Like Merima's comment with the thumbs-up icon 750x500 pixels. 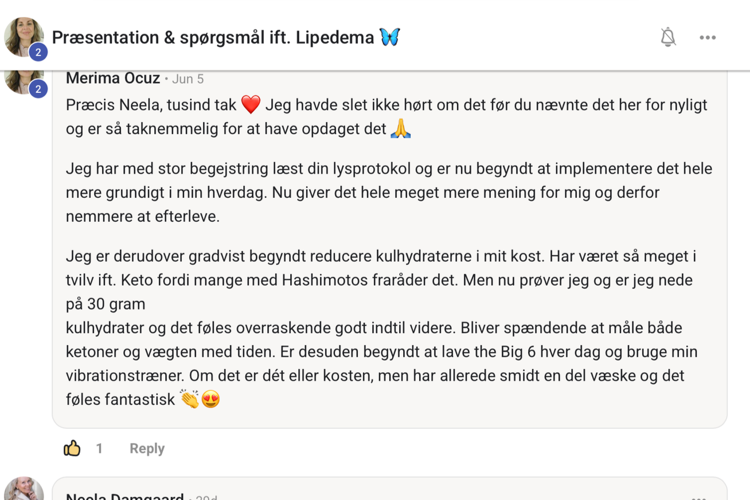[x=72, y=448]
